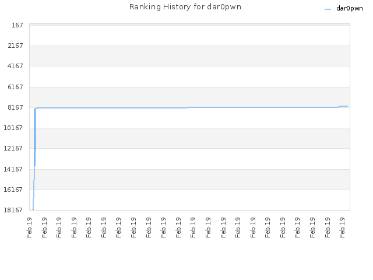
Task: Click the y-axis label 8167
Action: 16,107
